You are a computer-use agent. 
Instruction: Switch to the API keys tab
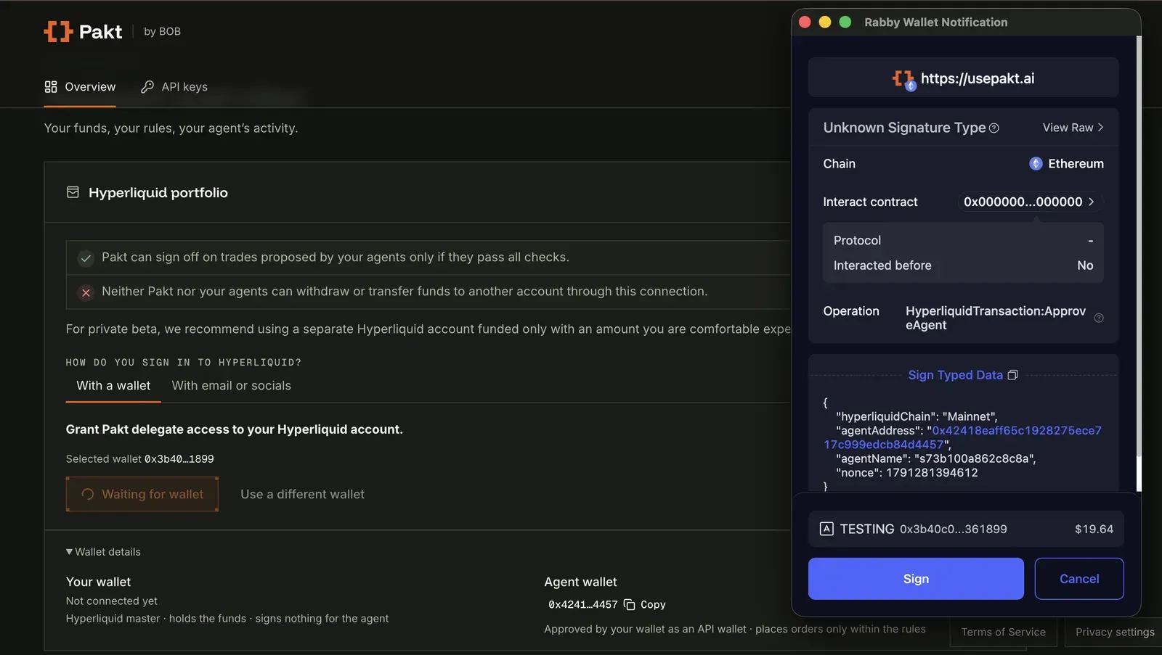[x=174, y=87]
